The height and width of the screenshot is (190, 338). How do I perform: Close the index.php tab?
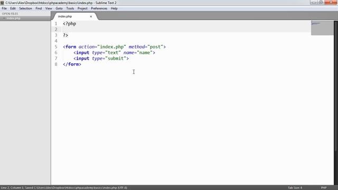click(91, 16)
